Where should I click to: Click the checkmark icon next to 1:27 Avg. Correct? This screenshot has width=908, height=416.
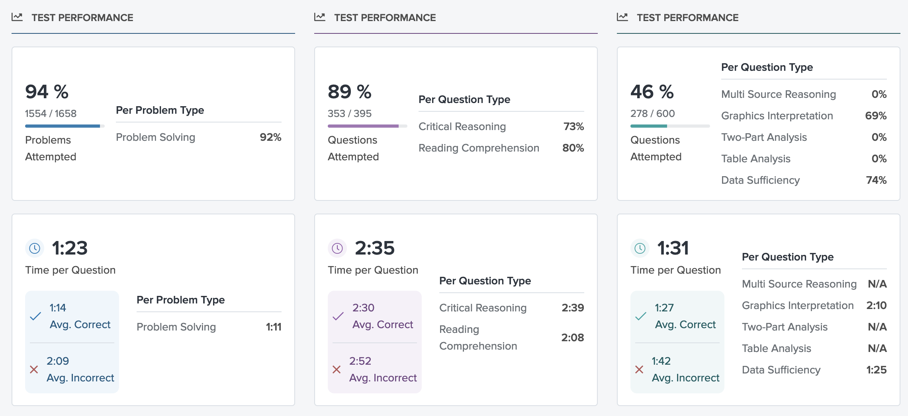click(x=641, y=316)
